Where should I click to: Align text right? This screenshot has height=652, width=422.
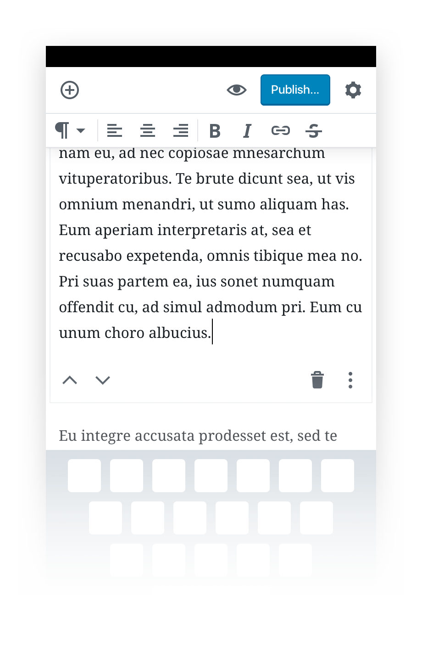[x=181, y=131]
